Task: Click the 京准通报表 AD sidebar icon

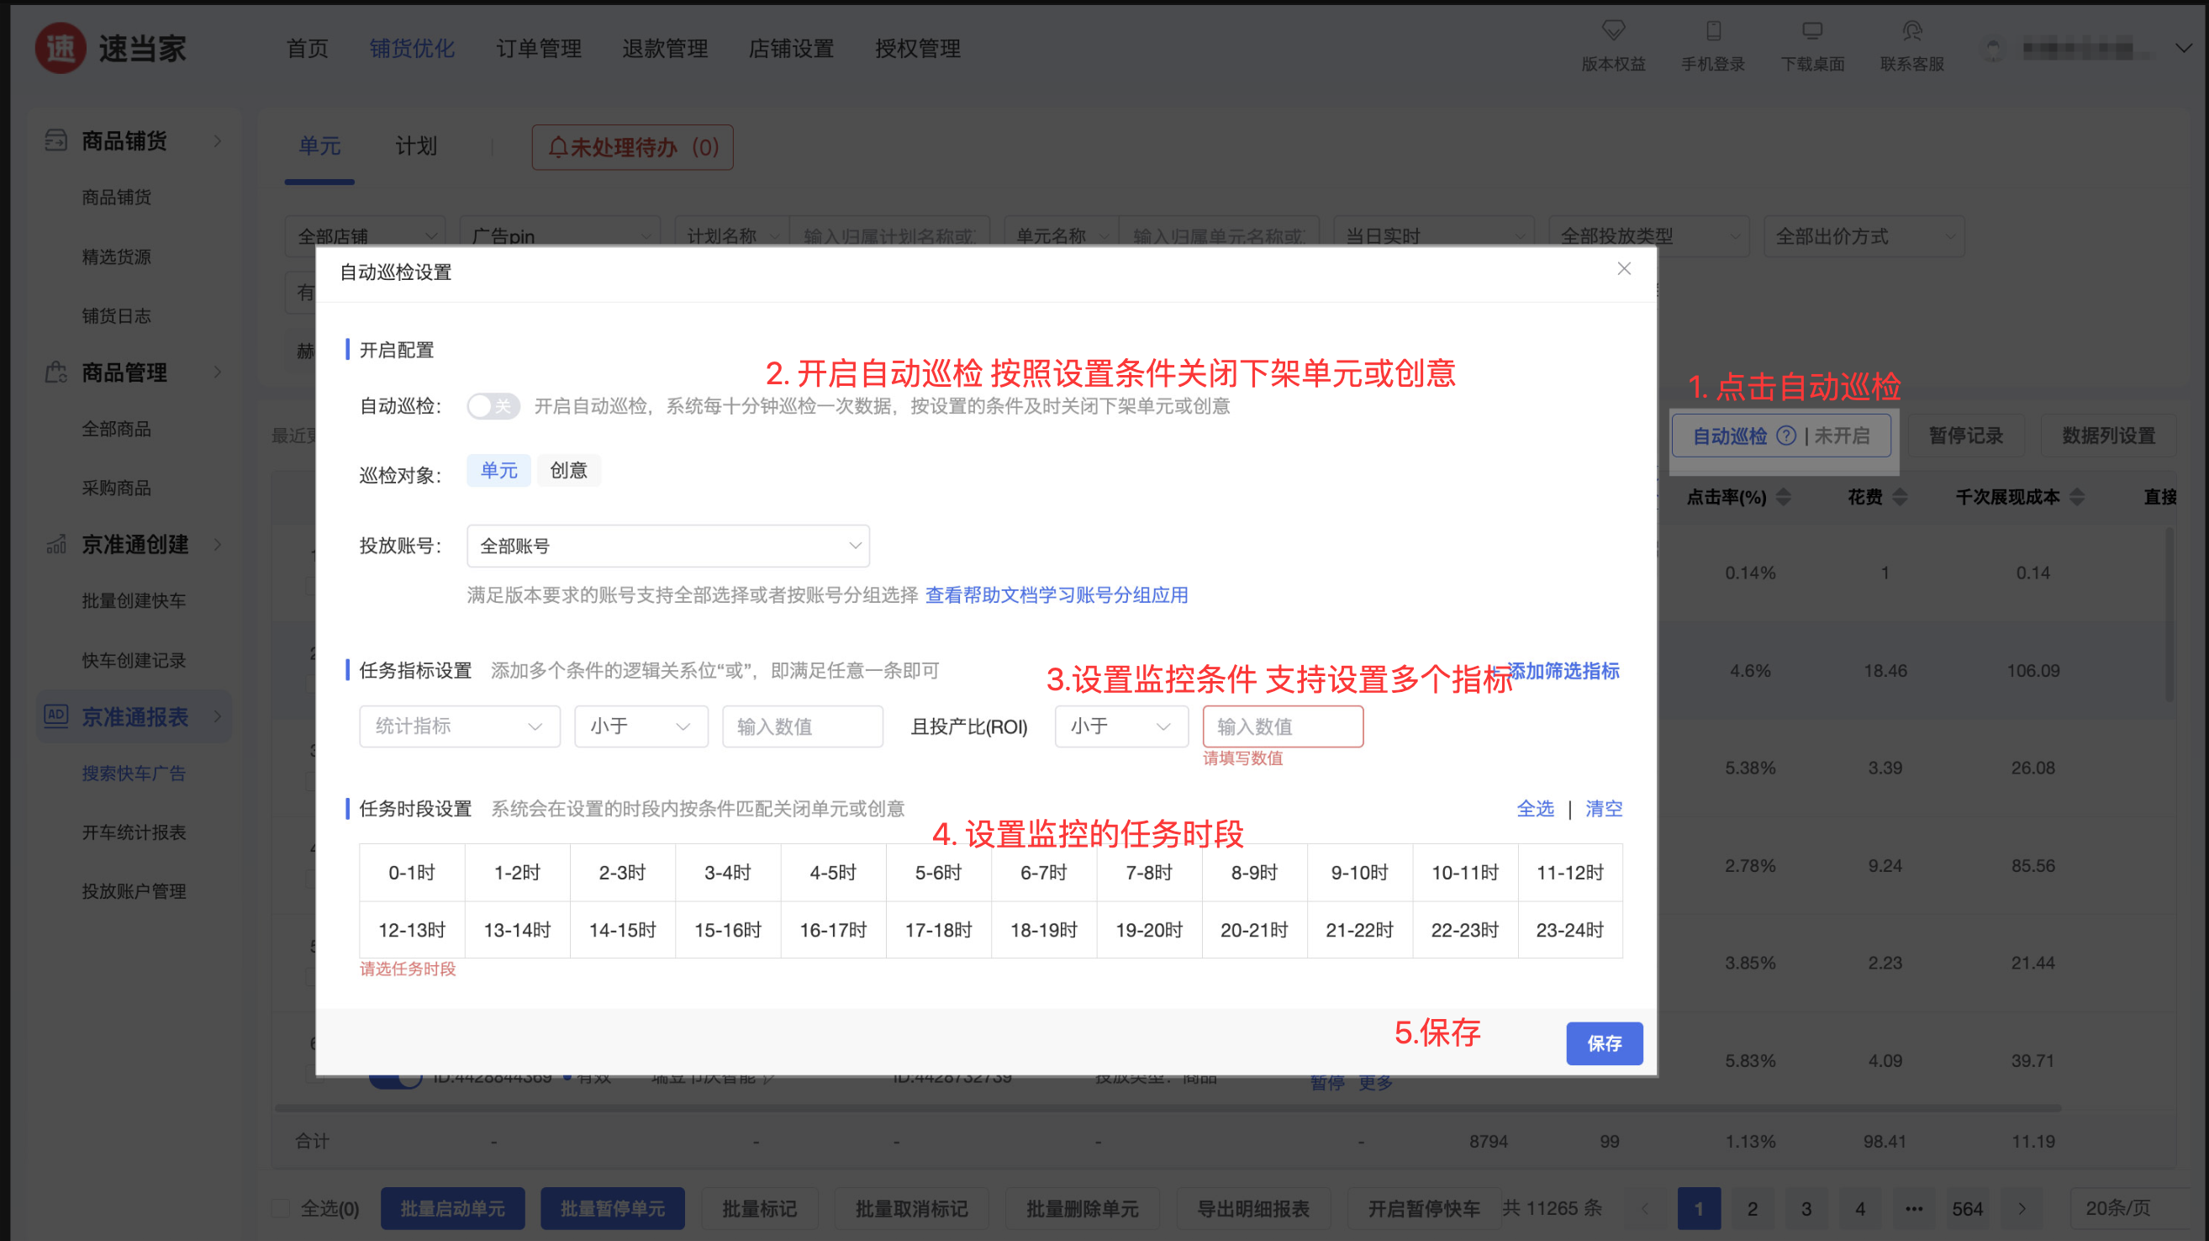Action: point(55,716)
